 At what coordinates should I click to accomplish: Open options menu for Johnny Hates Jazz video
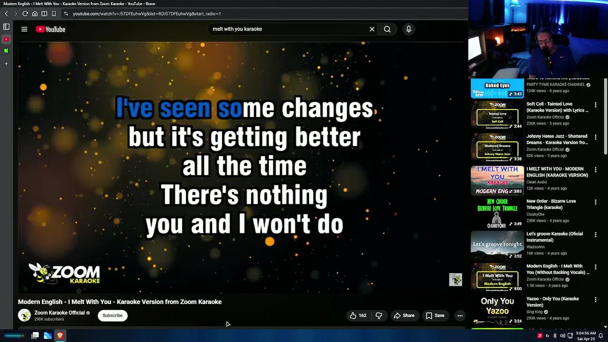[595, 137]
